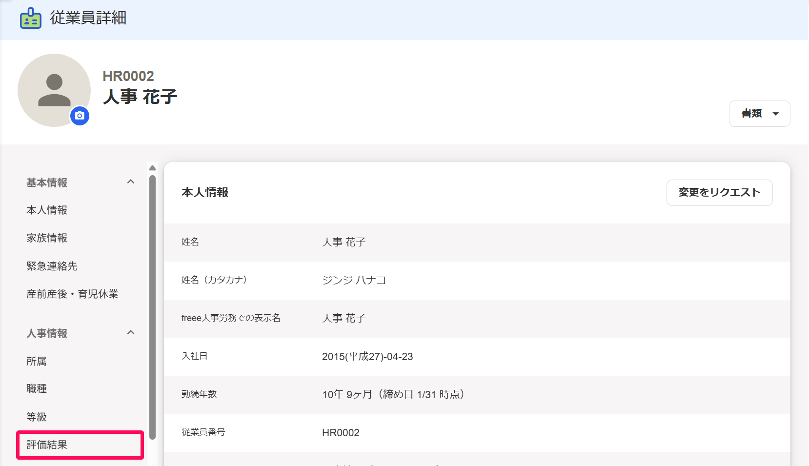Click the freee人事労務での表示名 label
The image size is (809, 466).
pyautogui.click(x=231, y=318)
